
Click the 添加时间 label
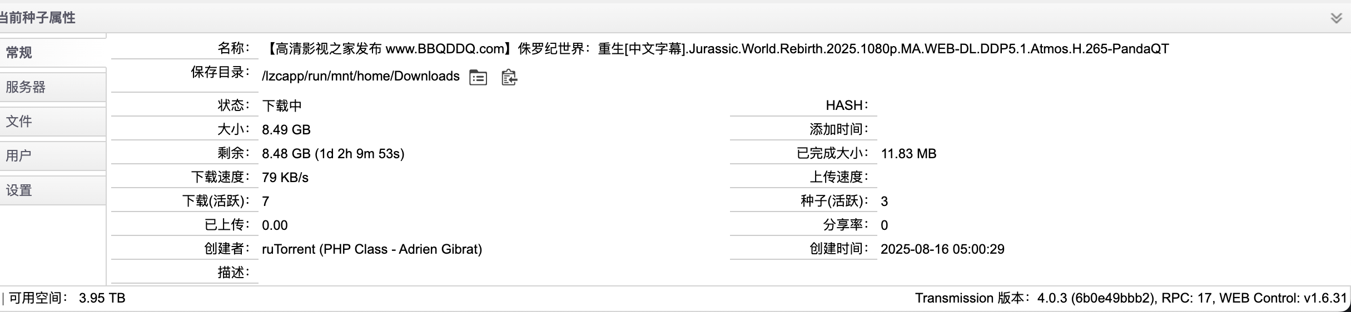click(x=839, y=129)
